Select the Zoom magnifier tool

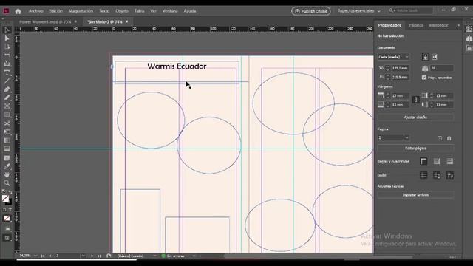(x=7, y=183)
